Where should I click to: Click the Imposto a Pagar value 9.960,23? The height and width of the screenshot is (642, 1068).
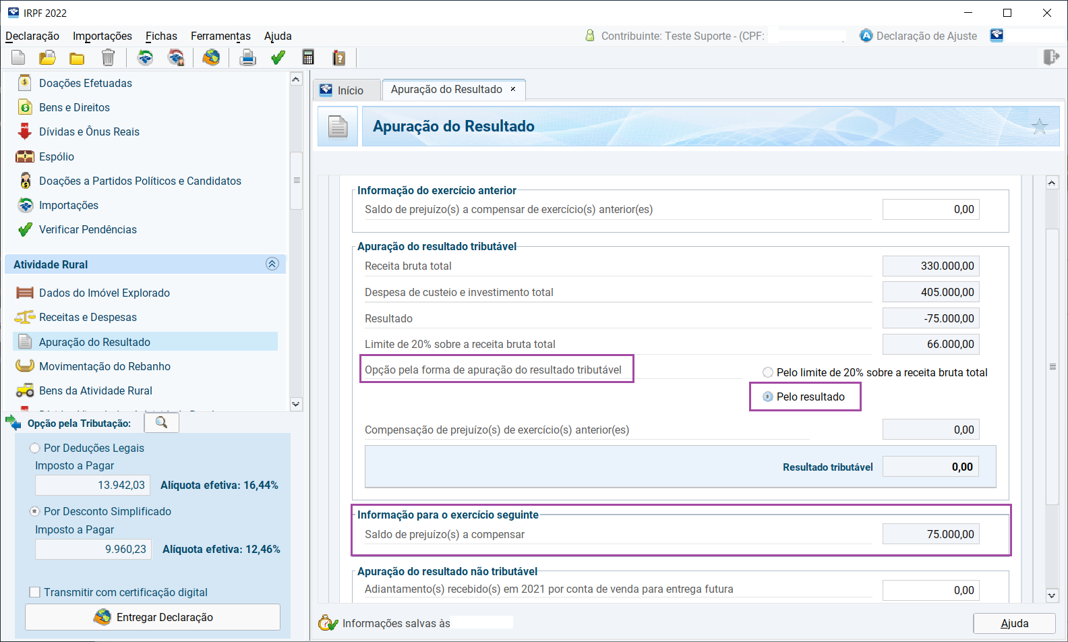(x=93, y=549)
